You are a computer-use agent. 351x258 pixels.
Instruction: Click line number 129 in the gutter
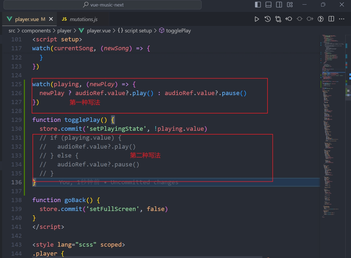tap(16, 120)
